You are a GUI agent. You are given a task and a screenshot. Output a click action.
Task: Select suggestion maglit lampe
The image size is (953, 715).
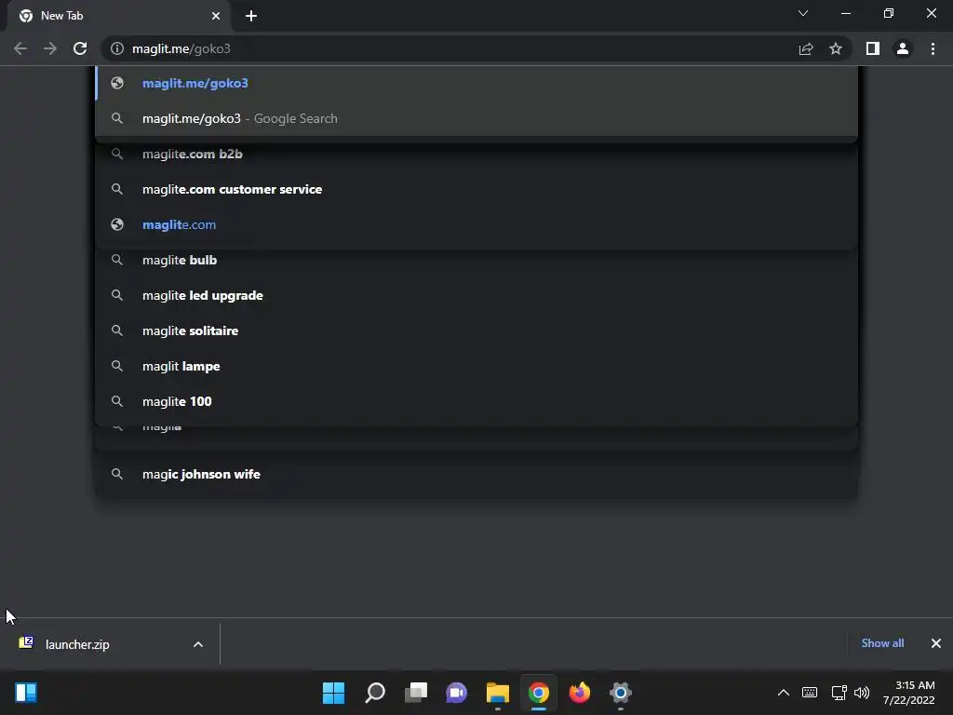point(476,366)
